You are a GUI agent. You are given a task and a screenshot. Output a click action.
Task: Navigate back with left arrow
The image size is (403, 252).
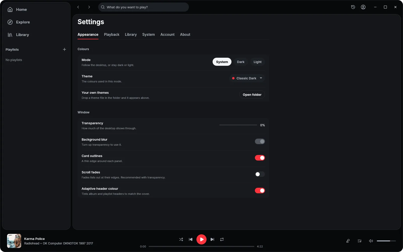pyautogui.click(x=78, y=7)
